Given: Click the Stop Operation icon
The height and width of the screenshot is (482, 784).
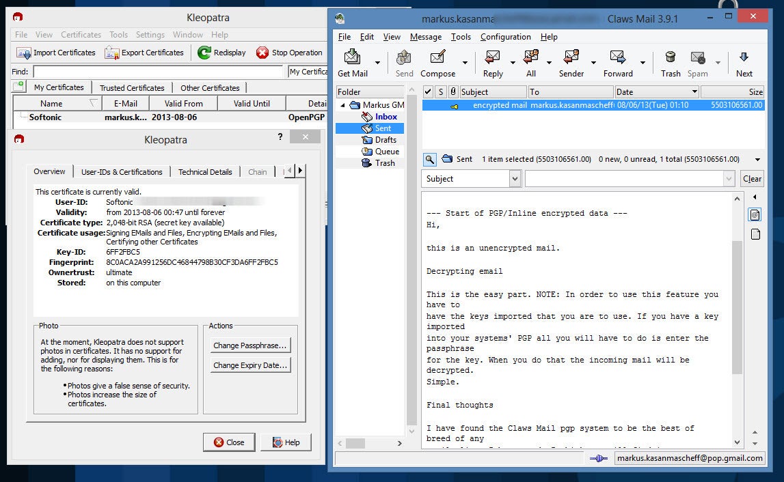Looking at the screenshot, I should coord(262,53).
